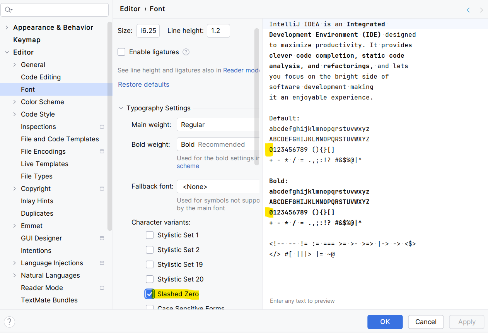Click project-level icon next to Inspections

click(x=102, y=127)
